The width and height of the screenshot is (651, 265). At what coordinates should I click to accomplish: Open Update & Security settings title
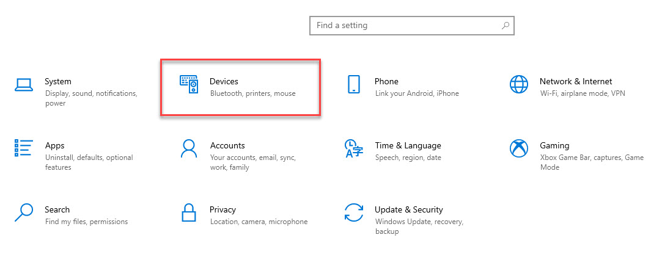pos(409,209)
